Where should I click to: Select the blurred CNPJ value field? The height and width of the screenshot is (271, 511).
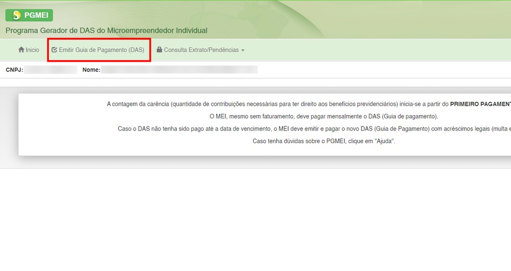click(50, 69)
